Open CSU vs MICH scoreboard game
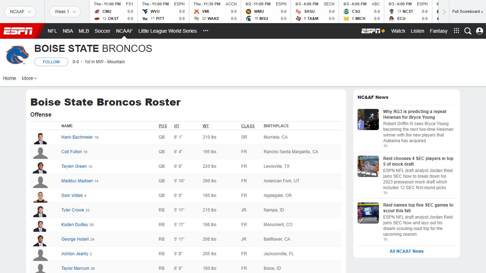This screenshot has height=273, width=486. 361,11
